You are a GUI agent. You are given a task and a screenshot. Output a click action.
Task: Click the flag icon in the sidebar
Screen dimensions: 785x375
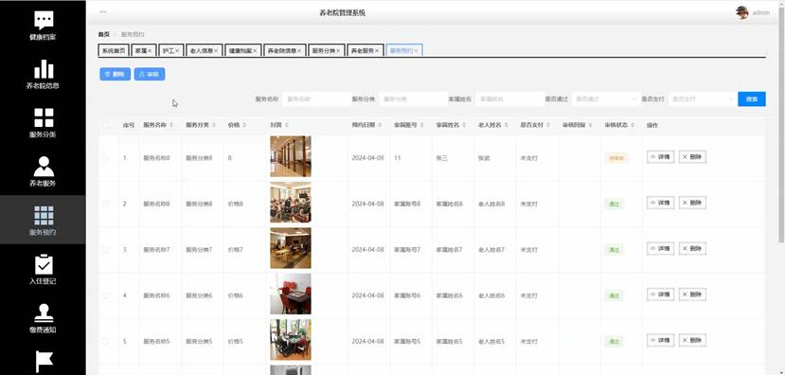45,362
